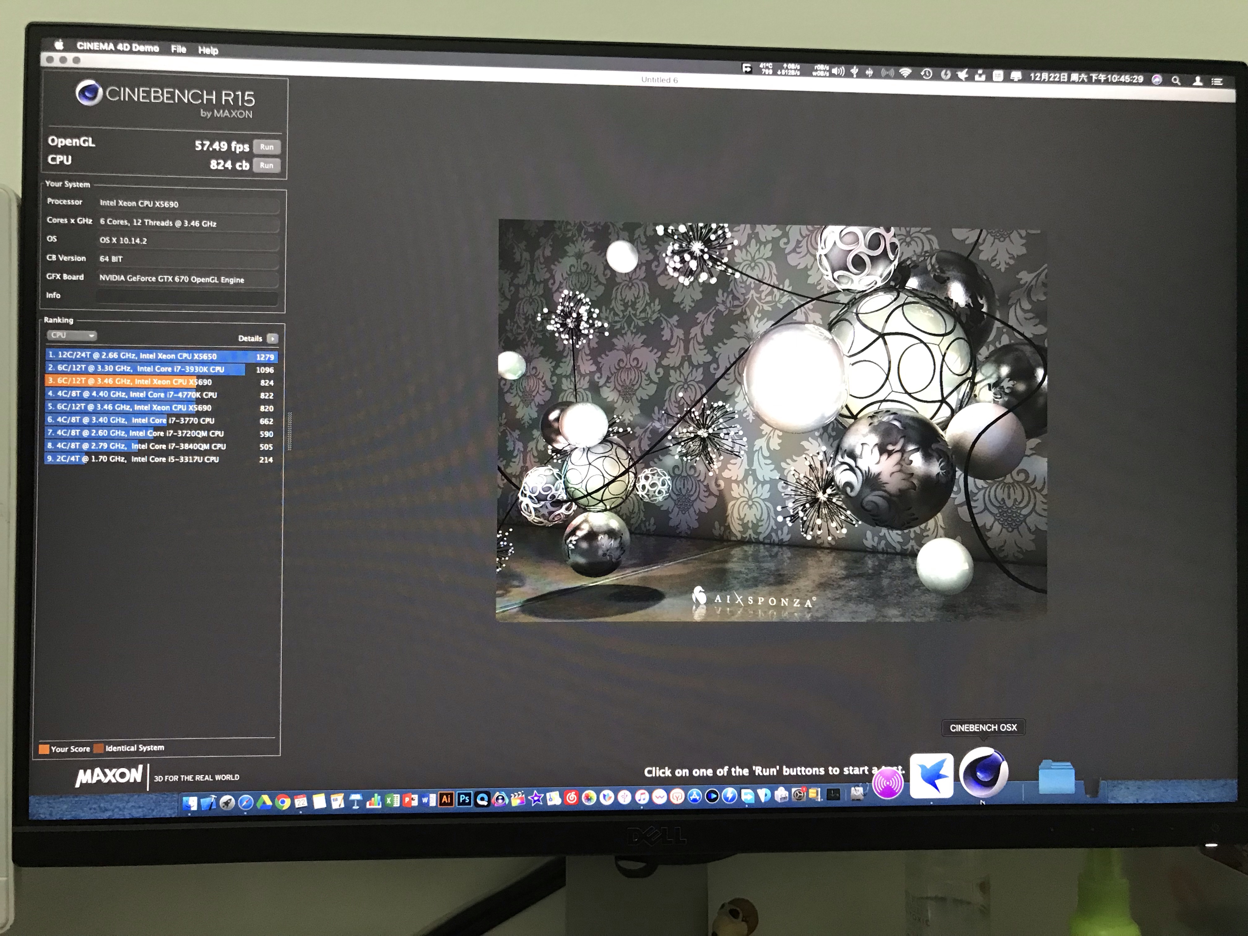Click the Your Score orange legend swatch
Screen dimensions: 1248x936
[x=43, y=749]
